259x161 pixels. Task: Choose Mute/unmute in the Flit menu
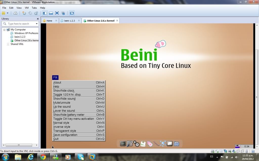tap(79, 103)
